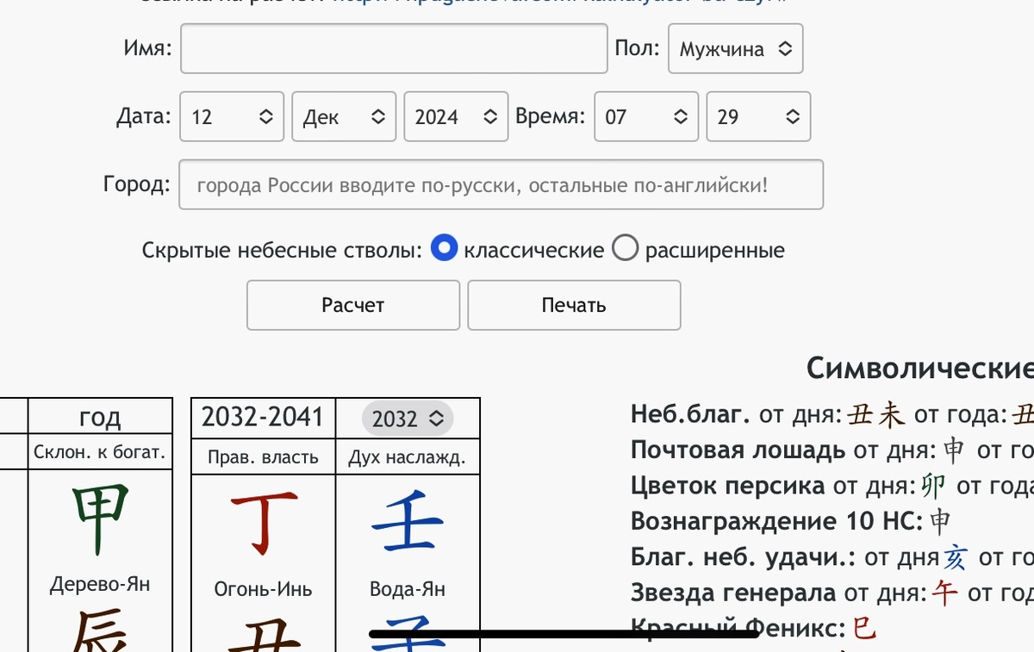
Task: Click the red 巳 glyph next to Красный Феникс
Action: coord(863,629)
